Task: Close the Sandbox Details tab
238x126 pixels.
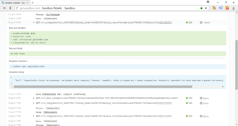Action: click(27, 3)
